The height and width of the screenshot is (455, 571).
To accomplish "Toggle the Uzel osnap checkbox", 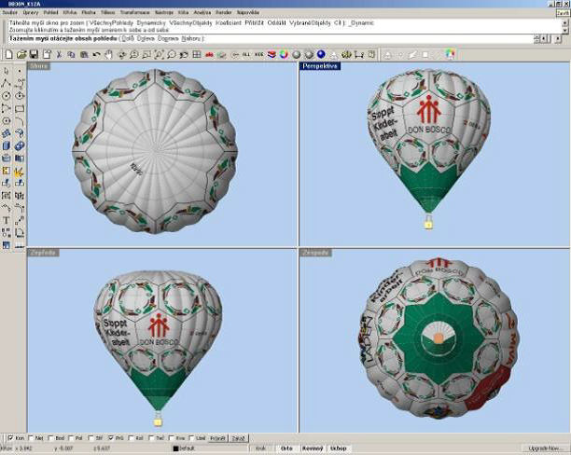I will [192, 438].
